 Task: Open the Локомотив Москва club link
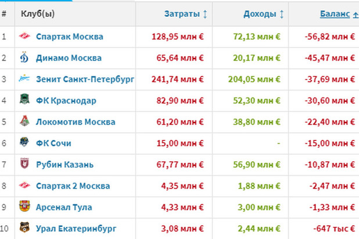76,122
